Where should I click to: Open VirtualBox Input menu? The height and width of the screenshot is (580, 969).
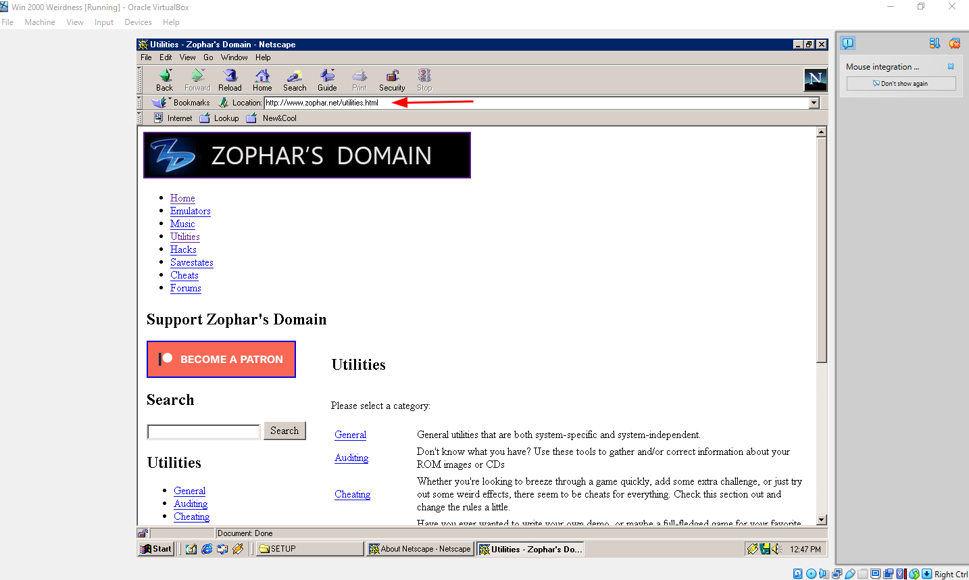pyautogui.click(x=104, y=22)
